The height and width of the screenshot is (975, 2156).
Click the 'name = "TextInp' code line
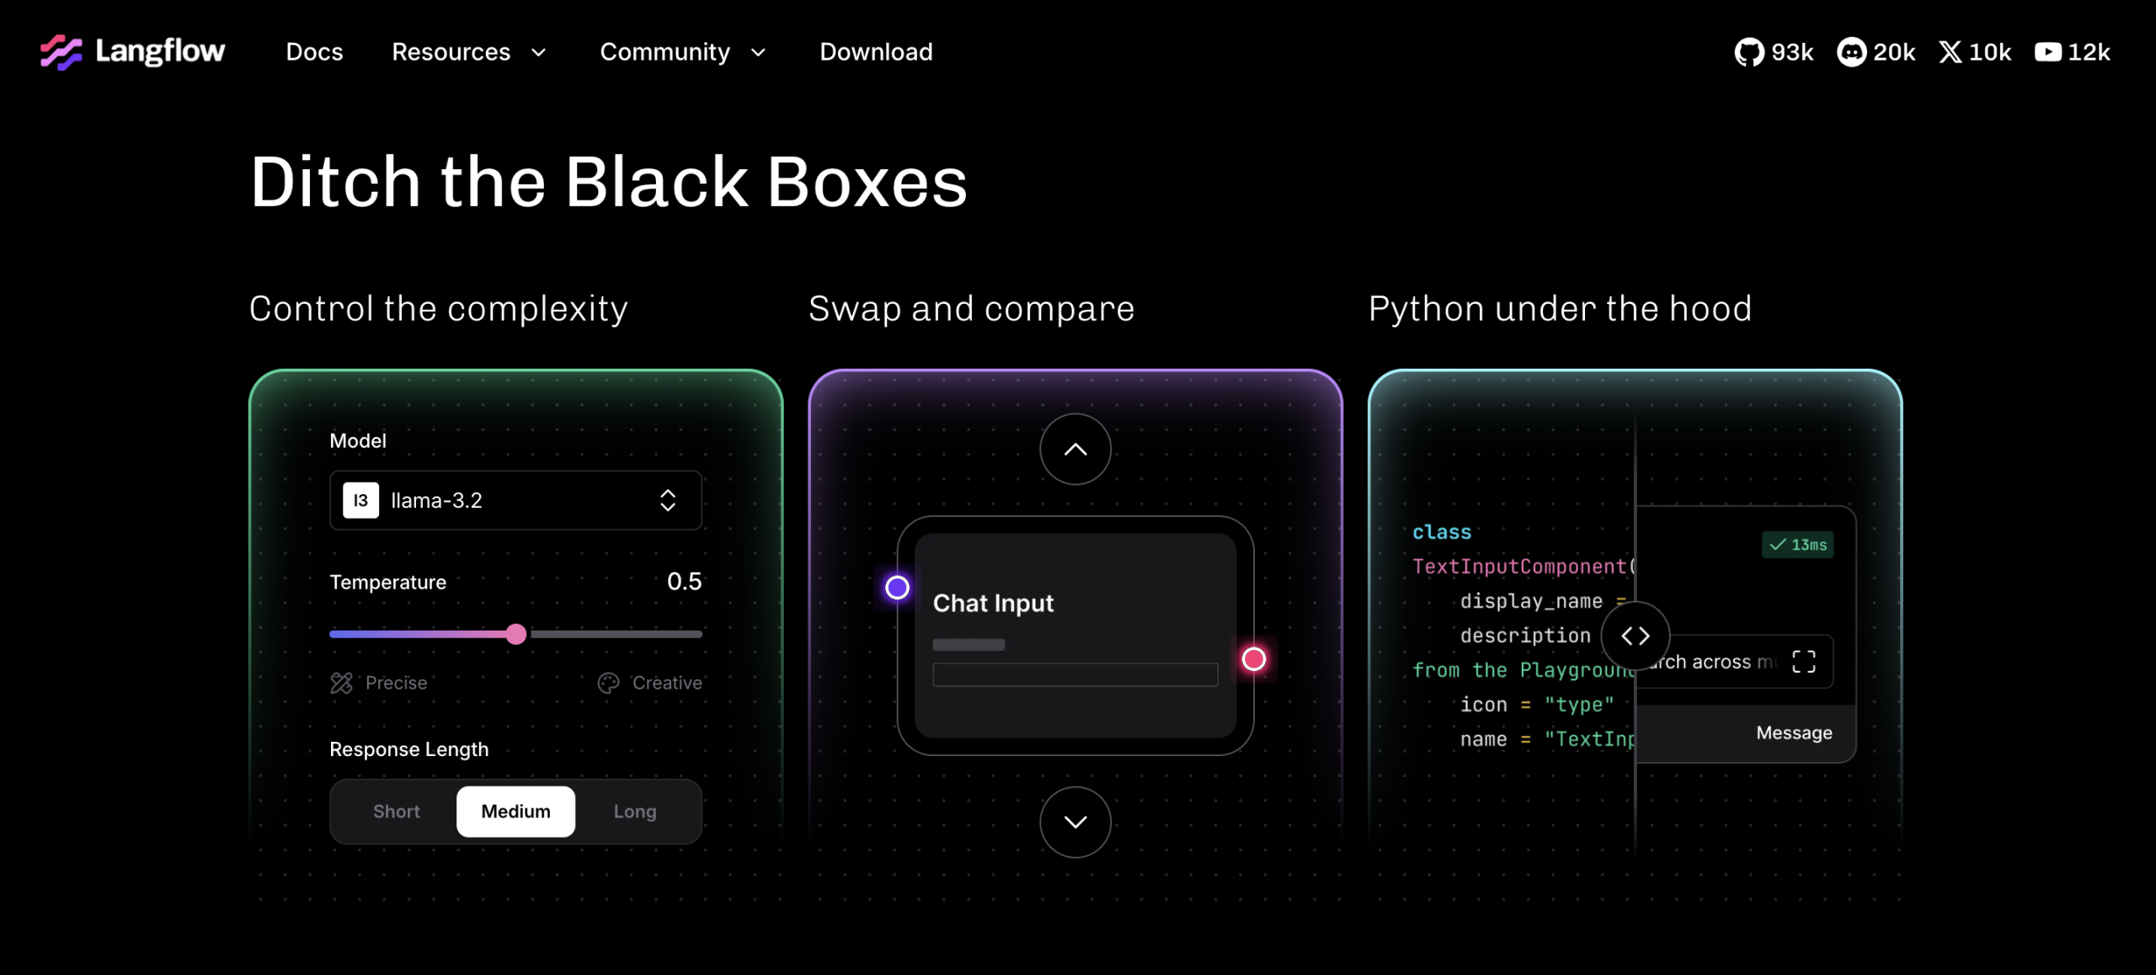click(x=1547, y=739)
